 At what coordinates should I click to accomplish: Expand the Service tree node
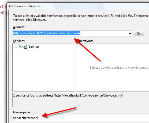[16, 47]
